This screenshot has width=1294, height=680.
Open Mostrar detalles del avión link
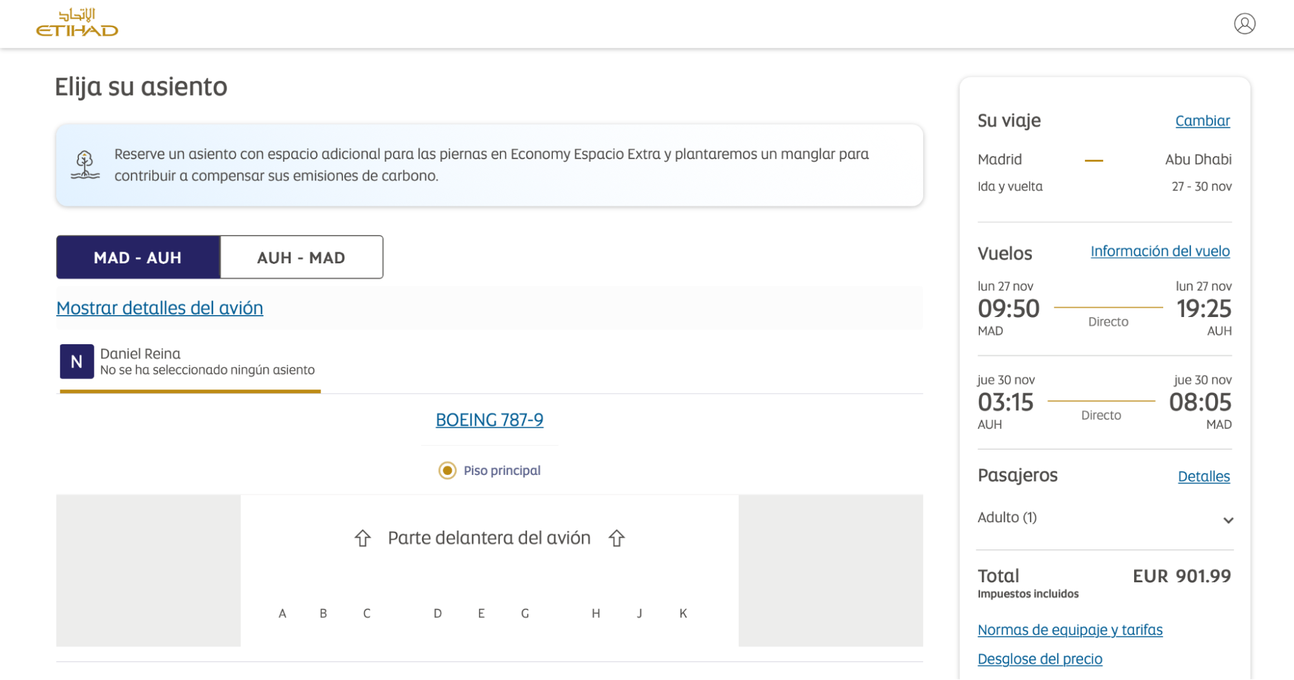(160, 308)
